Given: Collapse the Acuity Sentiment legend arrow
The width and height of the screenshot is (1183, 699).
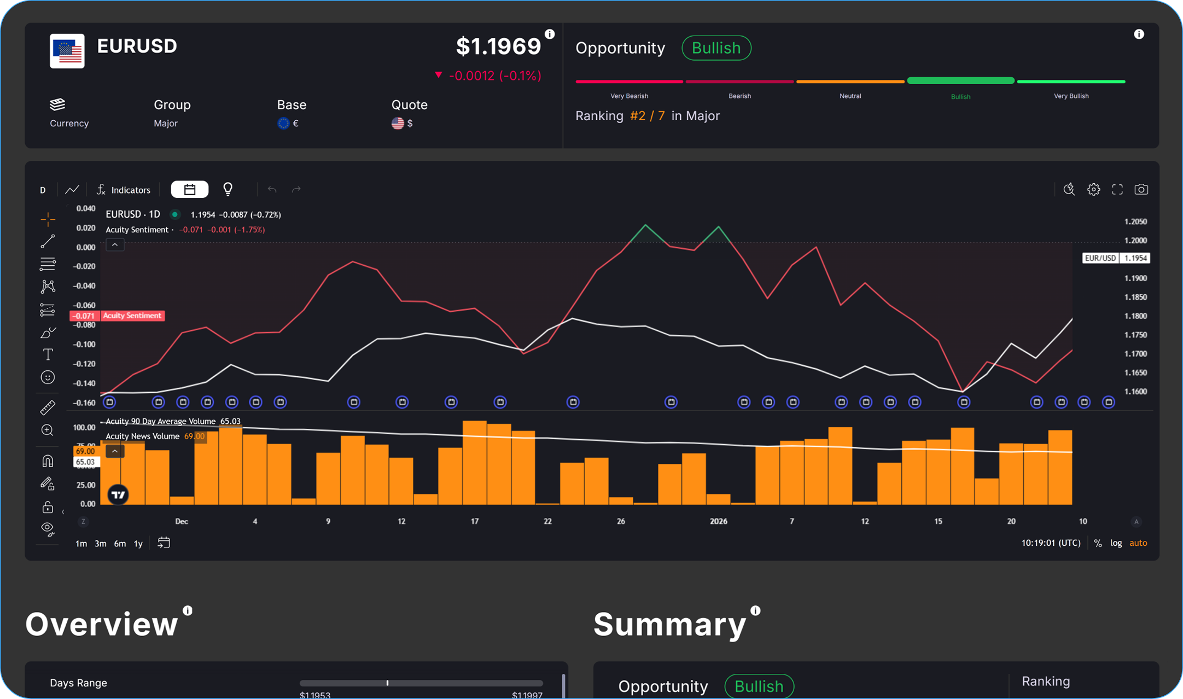Looking at the screenshot, I should tap(115, 244).
